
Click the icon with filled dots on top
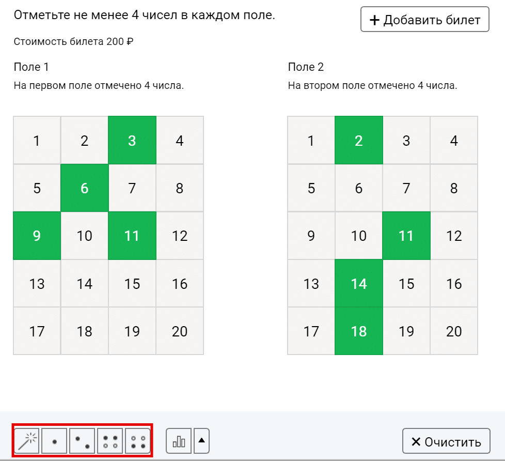[110, 441]
